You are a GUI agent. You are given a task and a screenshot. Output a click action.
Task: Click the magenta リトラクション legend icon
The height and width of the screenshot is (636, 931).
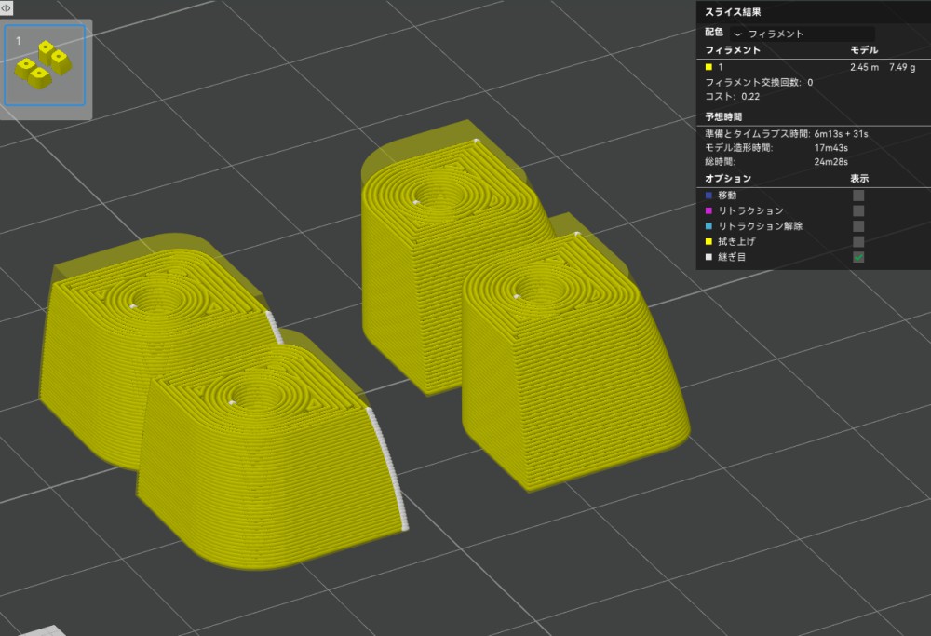(x=709, y=211)
